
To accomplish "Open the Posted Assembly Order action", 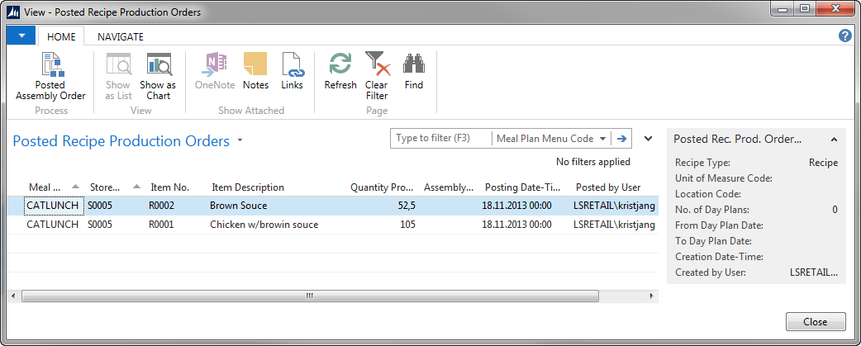I will pos(50,76).
